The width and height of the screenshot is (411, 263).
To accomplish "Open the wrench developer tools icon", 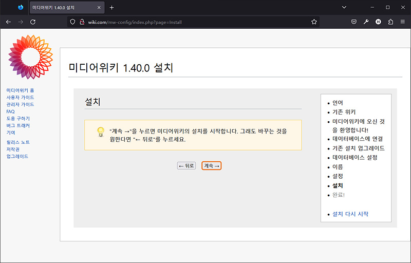I will pos(366,22).
